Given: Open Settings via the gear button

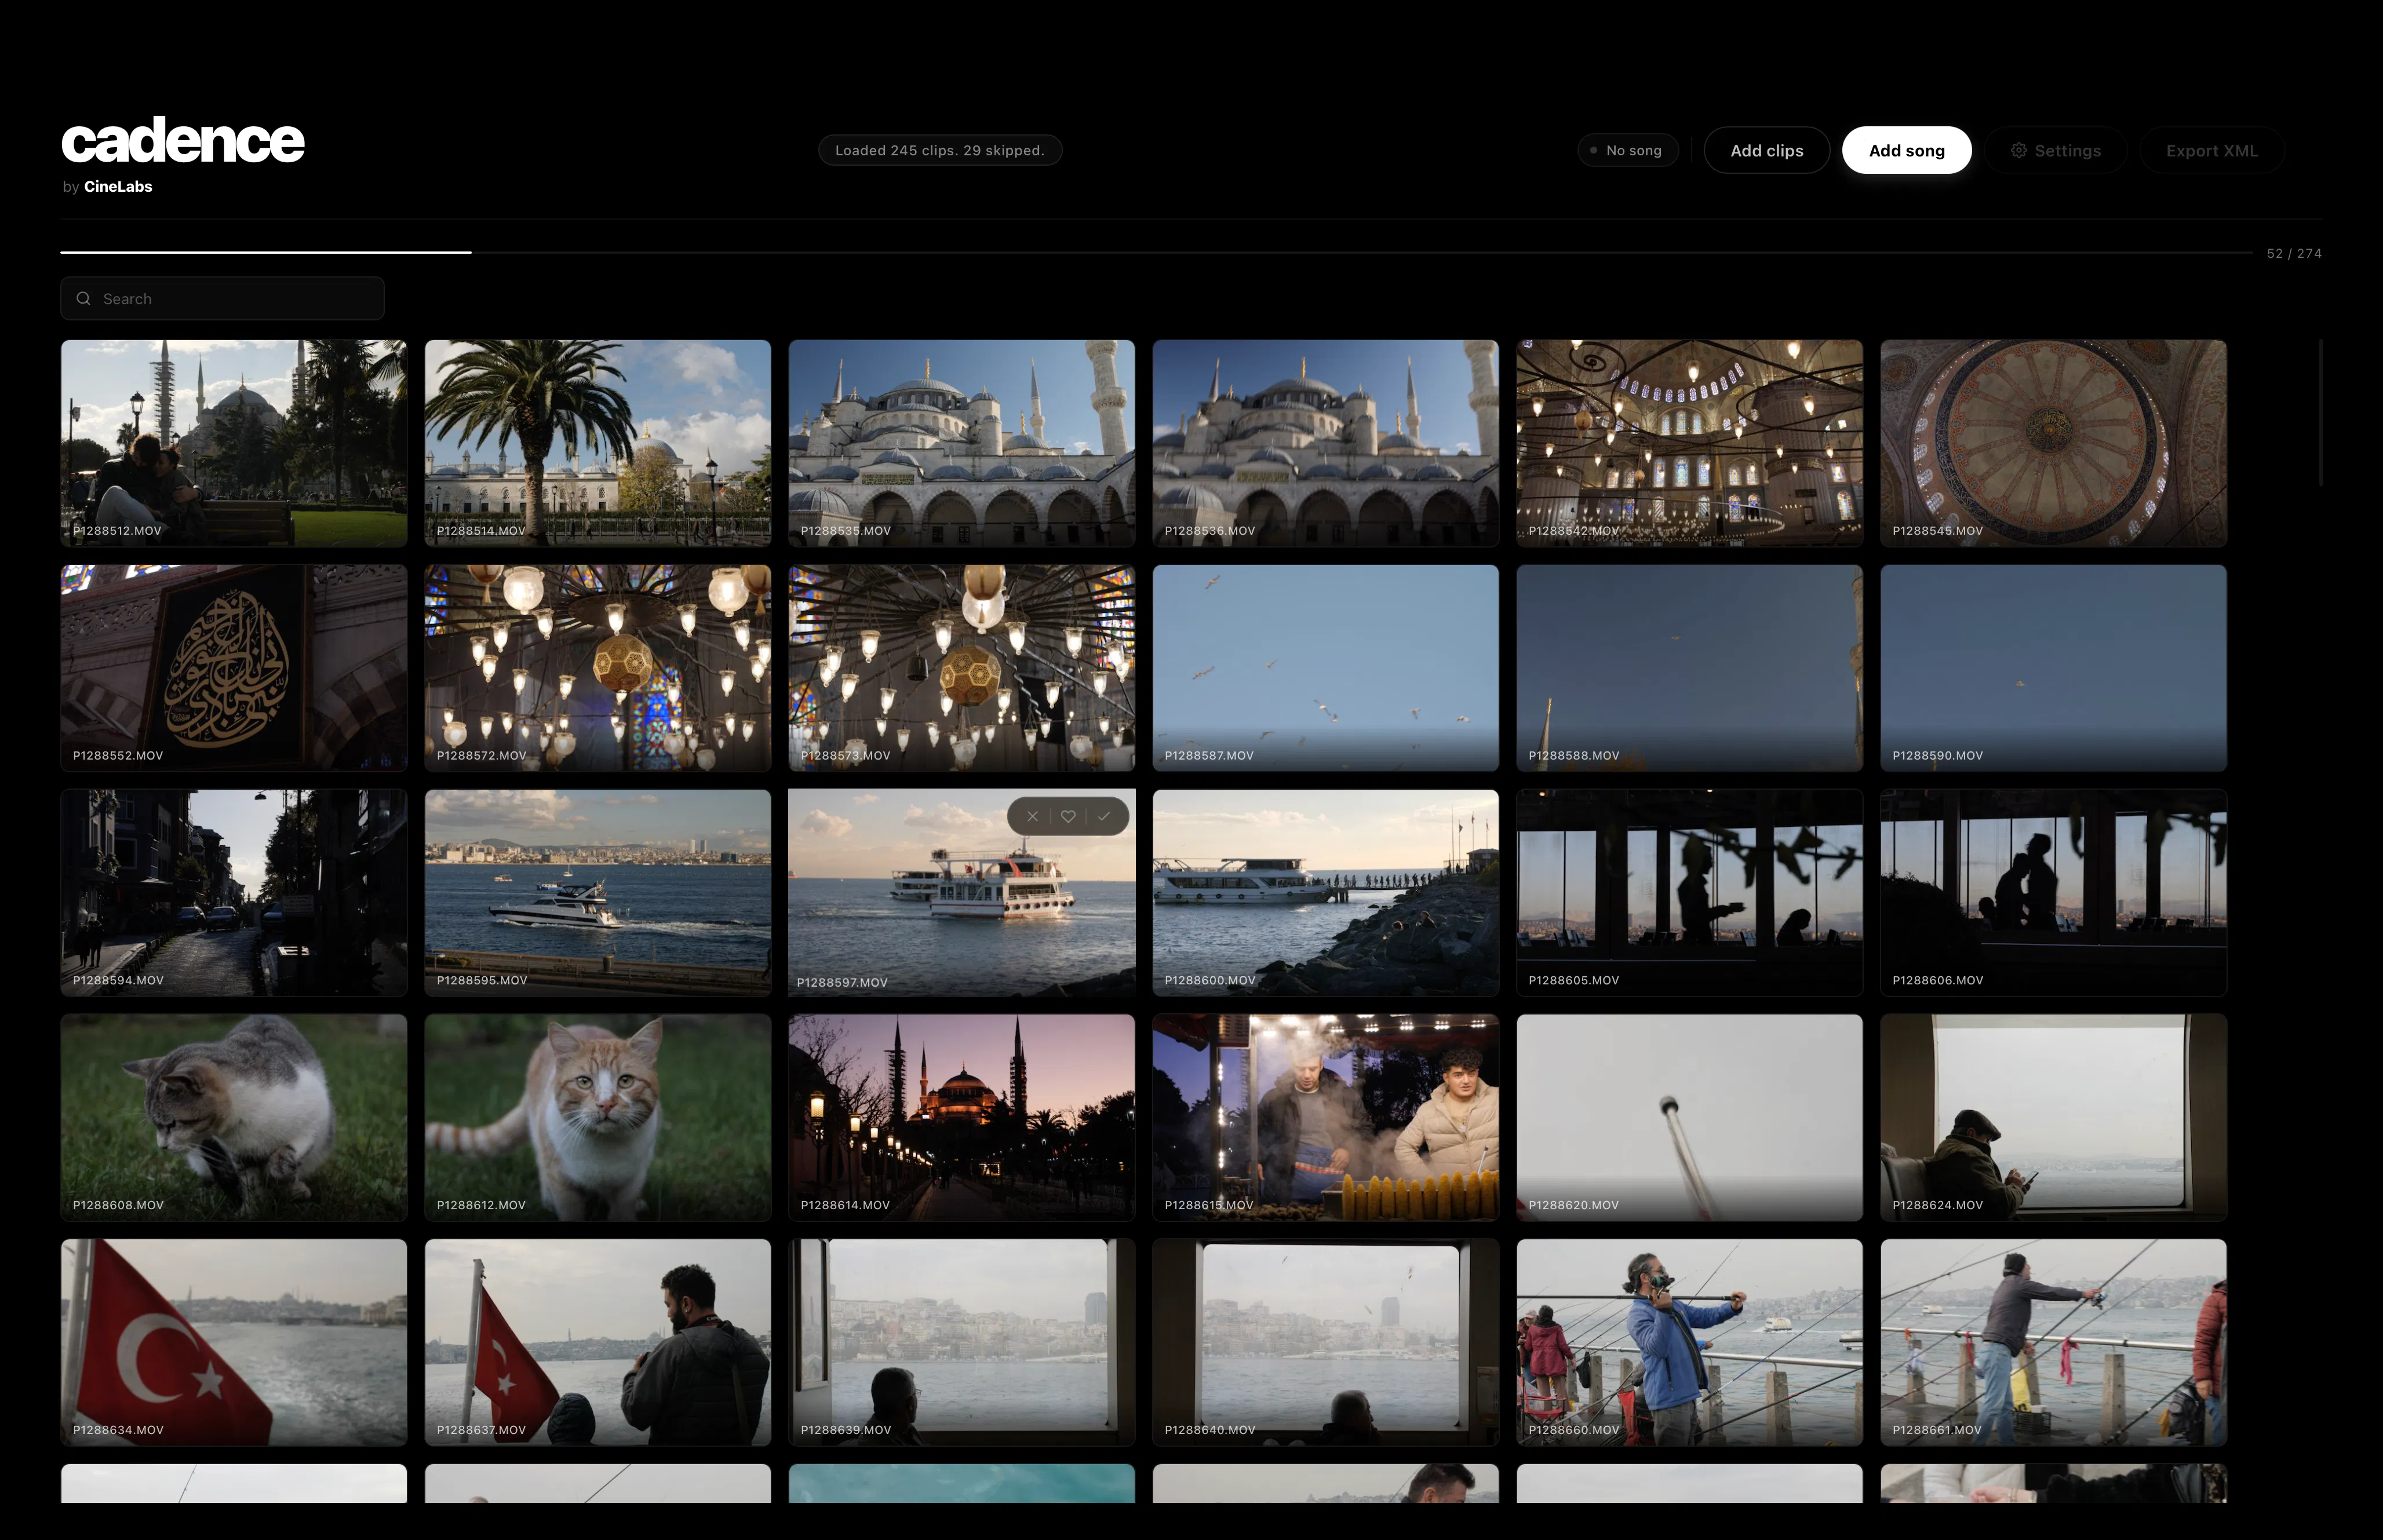Looking at the screenshot, I should [2056, 151].
